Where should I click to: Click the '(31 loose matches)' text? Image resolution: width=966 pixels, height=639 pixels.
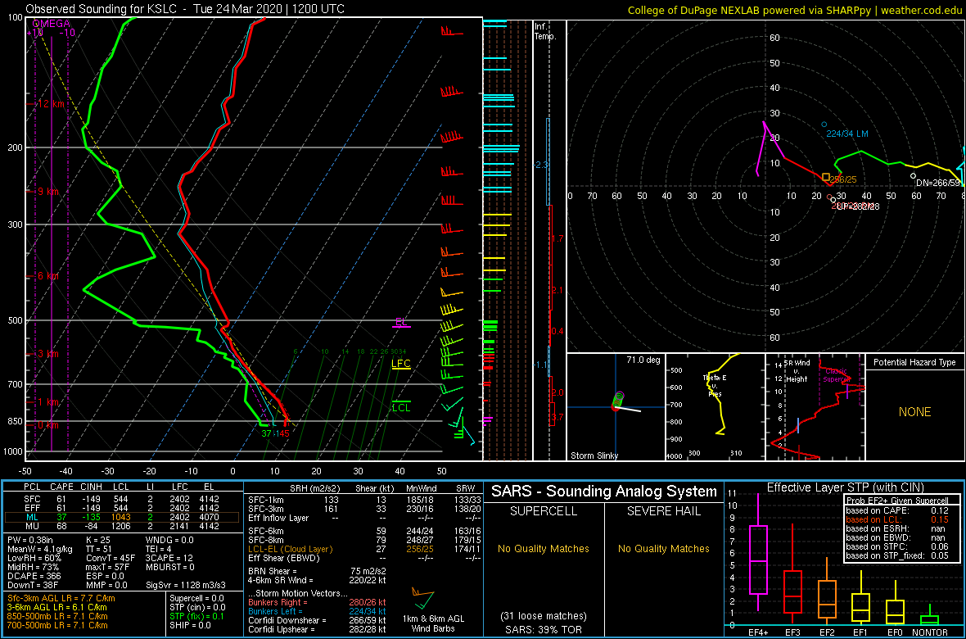coord(543,616)
